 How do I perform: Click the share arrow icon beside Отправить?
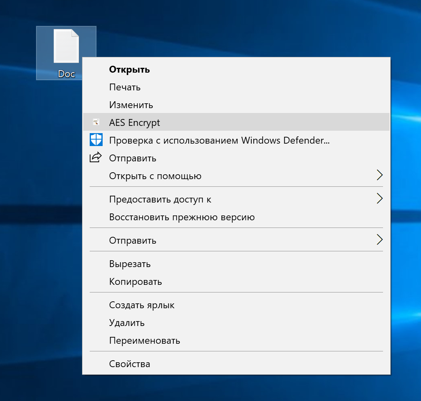(x=96, y=158)
